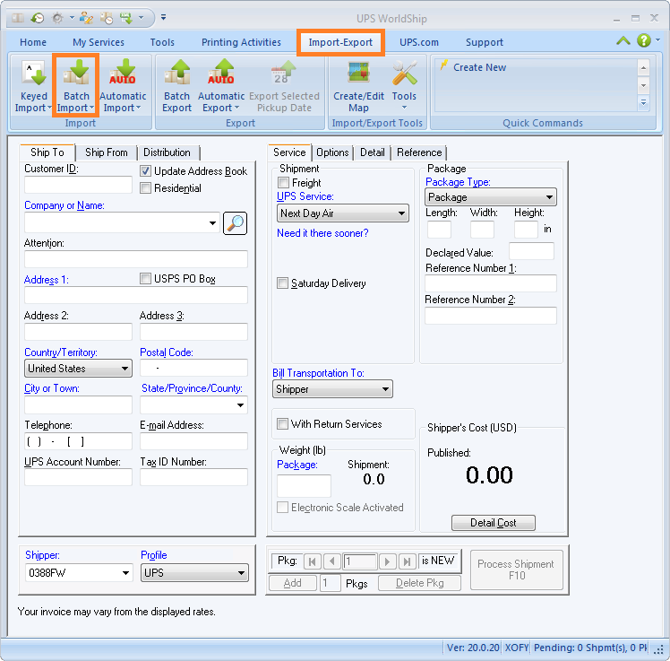This screenshot has width=670, height=661.
Task: Click the package with clock icon in toolbar
Action: coord(107,18)
